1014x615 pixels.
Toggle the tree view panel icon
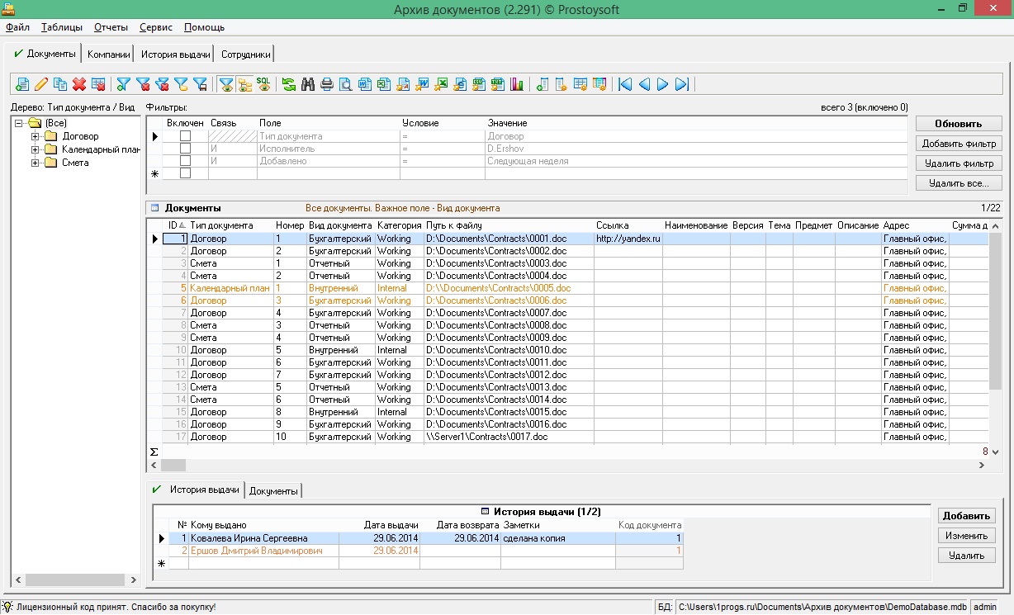coord(244,83)
